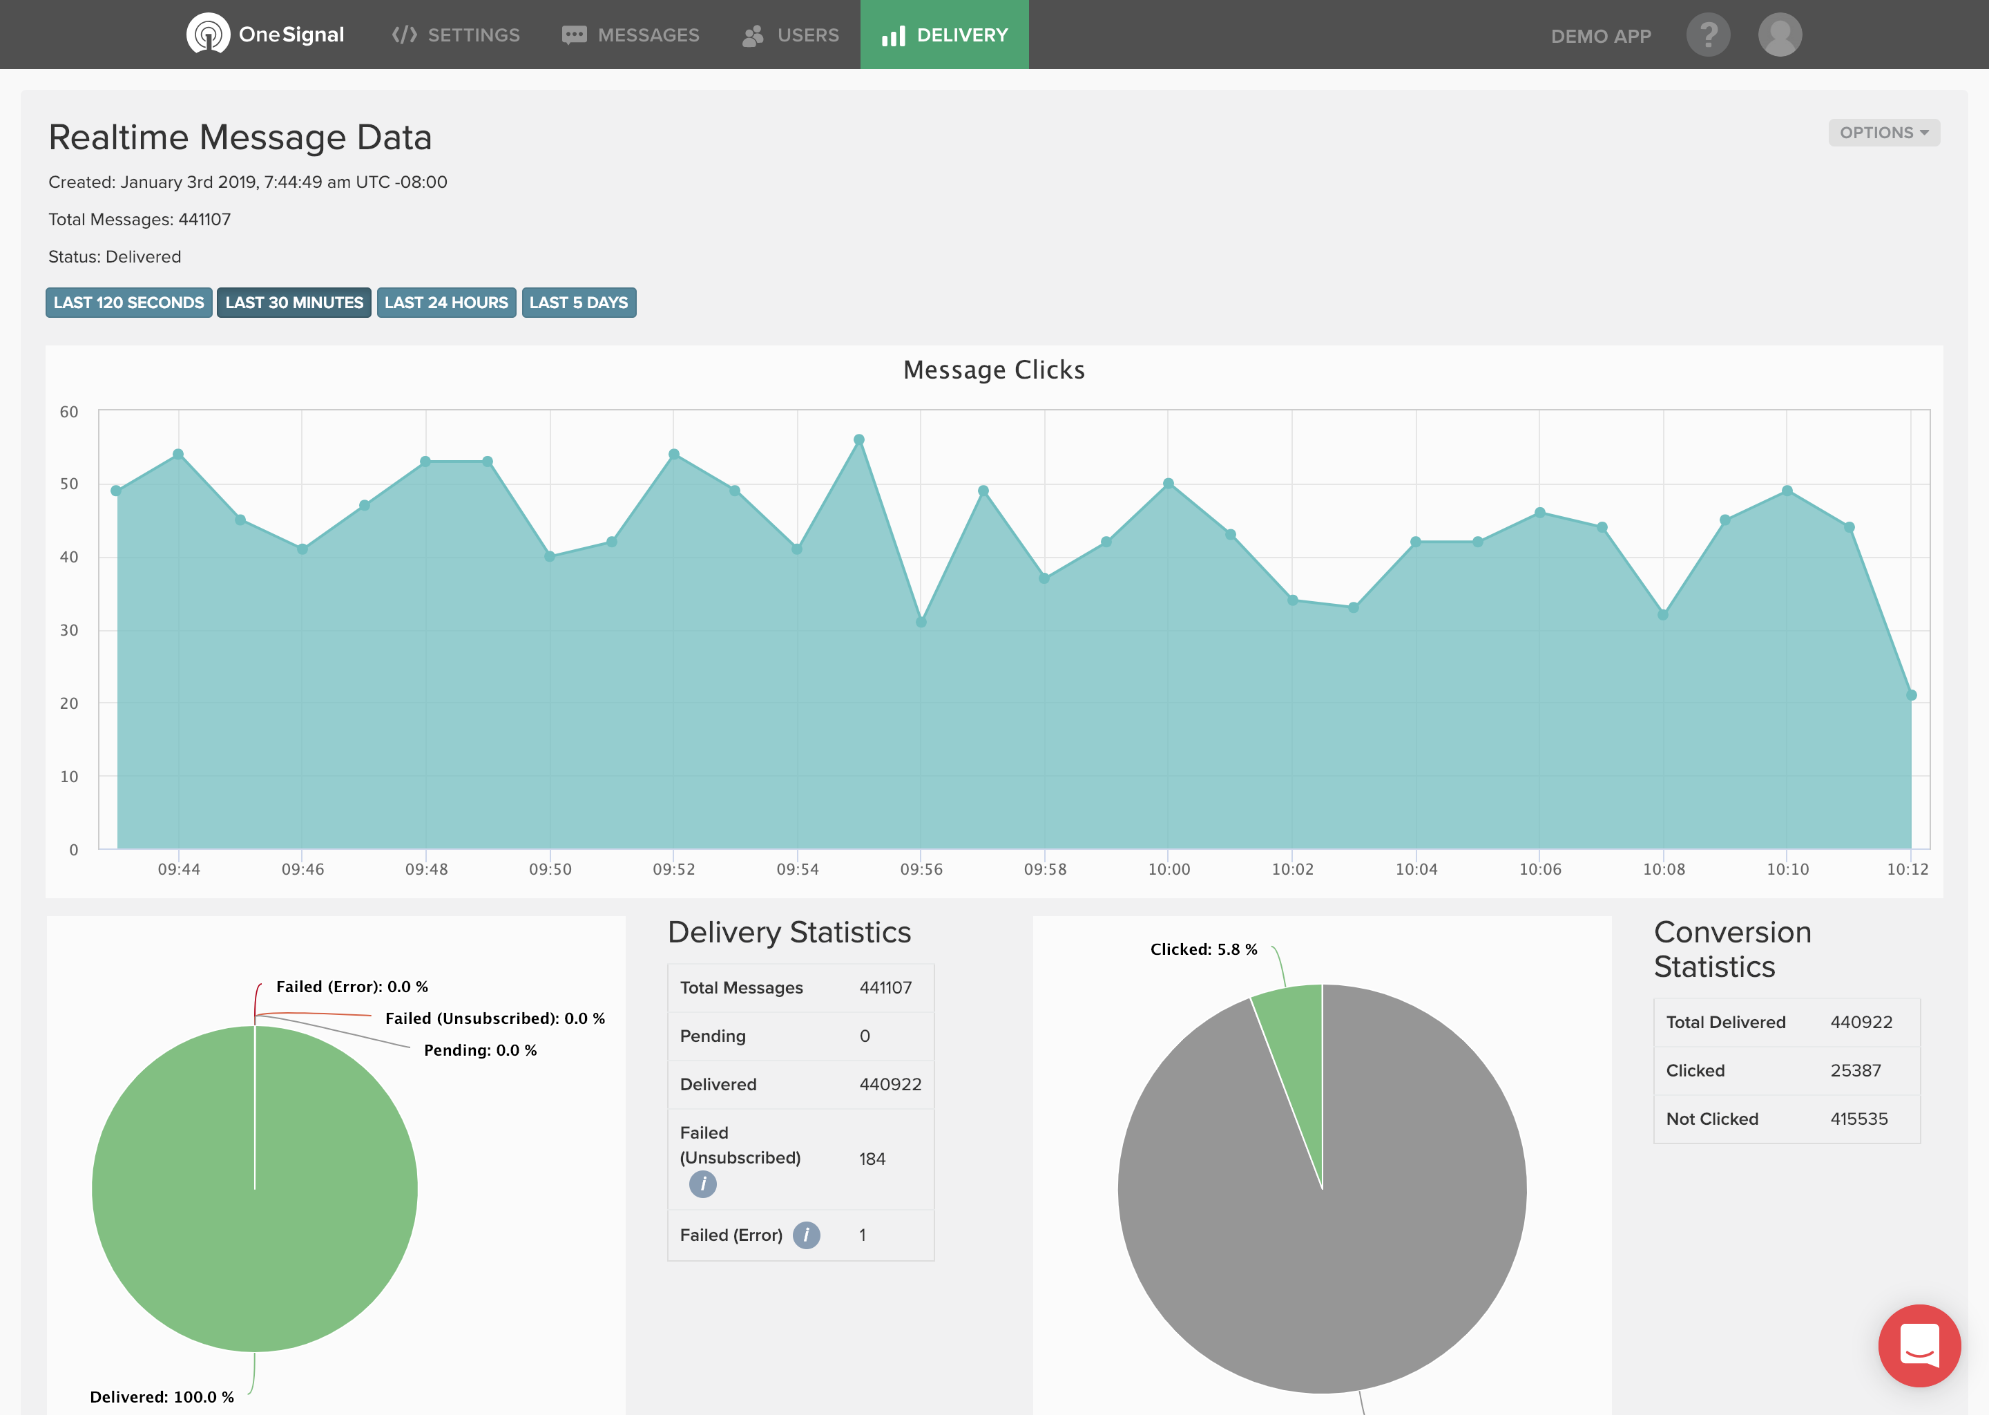Click the 'Delivered: 100.0 %' pie label
This screenshot has width=1989, height=1415.
162,1397
